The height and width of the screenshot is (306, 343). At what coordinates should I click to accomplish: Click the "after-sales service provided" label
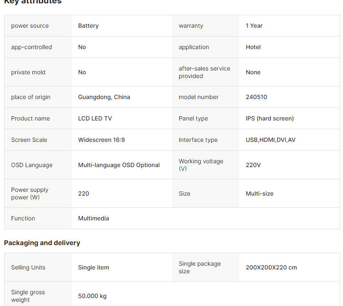click(204, 72)
